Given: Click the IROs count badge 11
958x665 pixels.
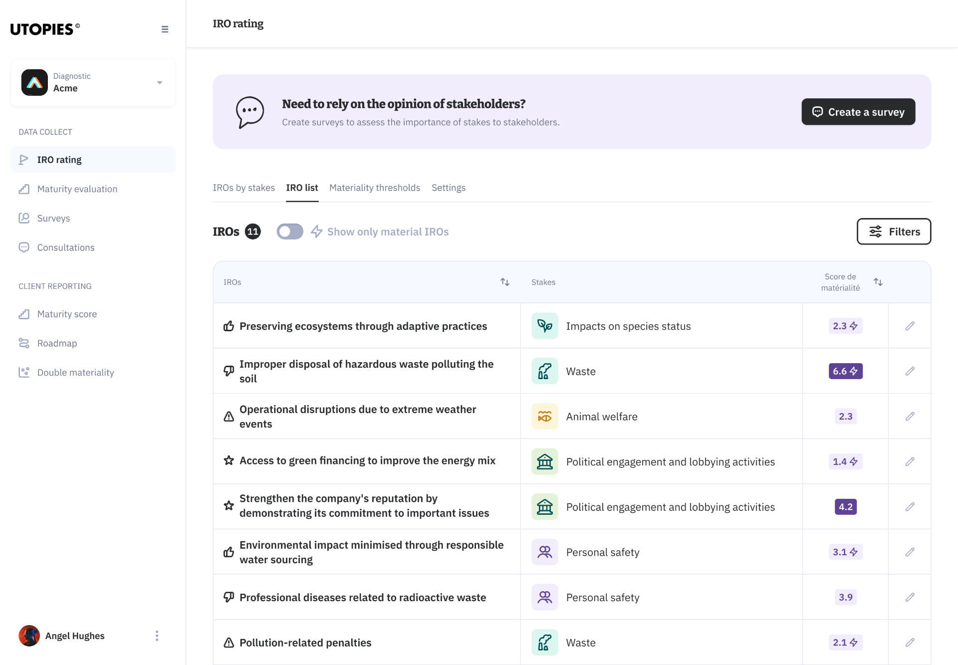Looking at the screenshot, I should pyautogui.click(x=253, y=231).
